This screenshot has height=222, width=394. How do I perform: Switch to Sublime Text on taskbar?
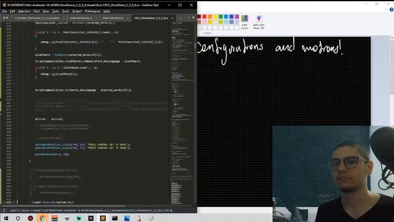coord(103,218)
